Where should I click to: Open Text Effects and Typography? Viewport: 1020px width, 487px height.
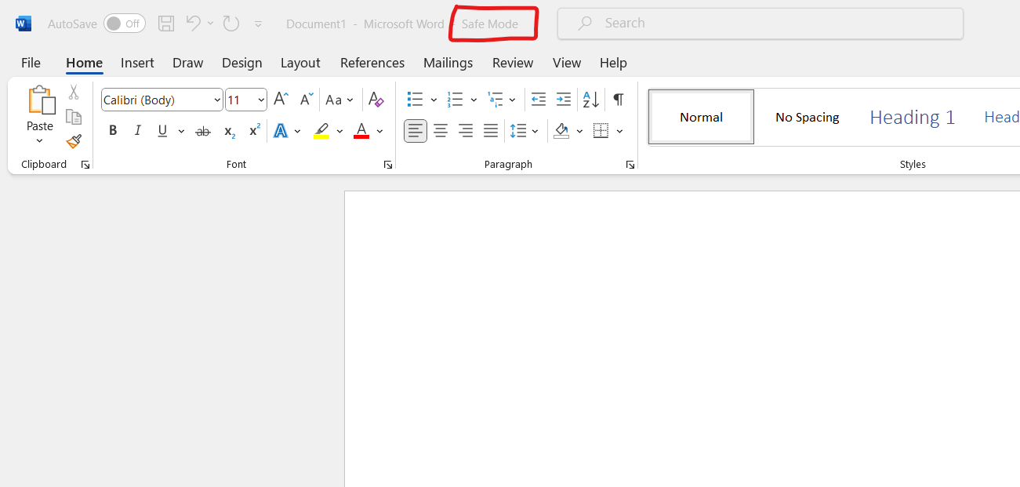point(281,131)
